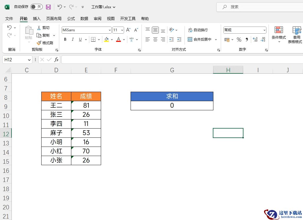Open font color dropdown arrow
Viewport: 303px width, 220px height.
(x=124, y=40)
